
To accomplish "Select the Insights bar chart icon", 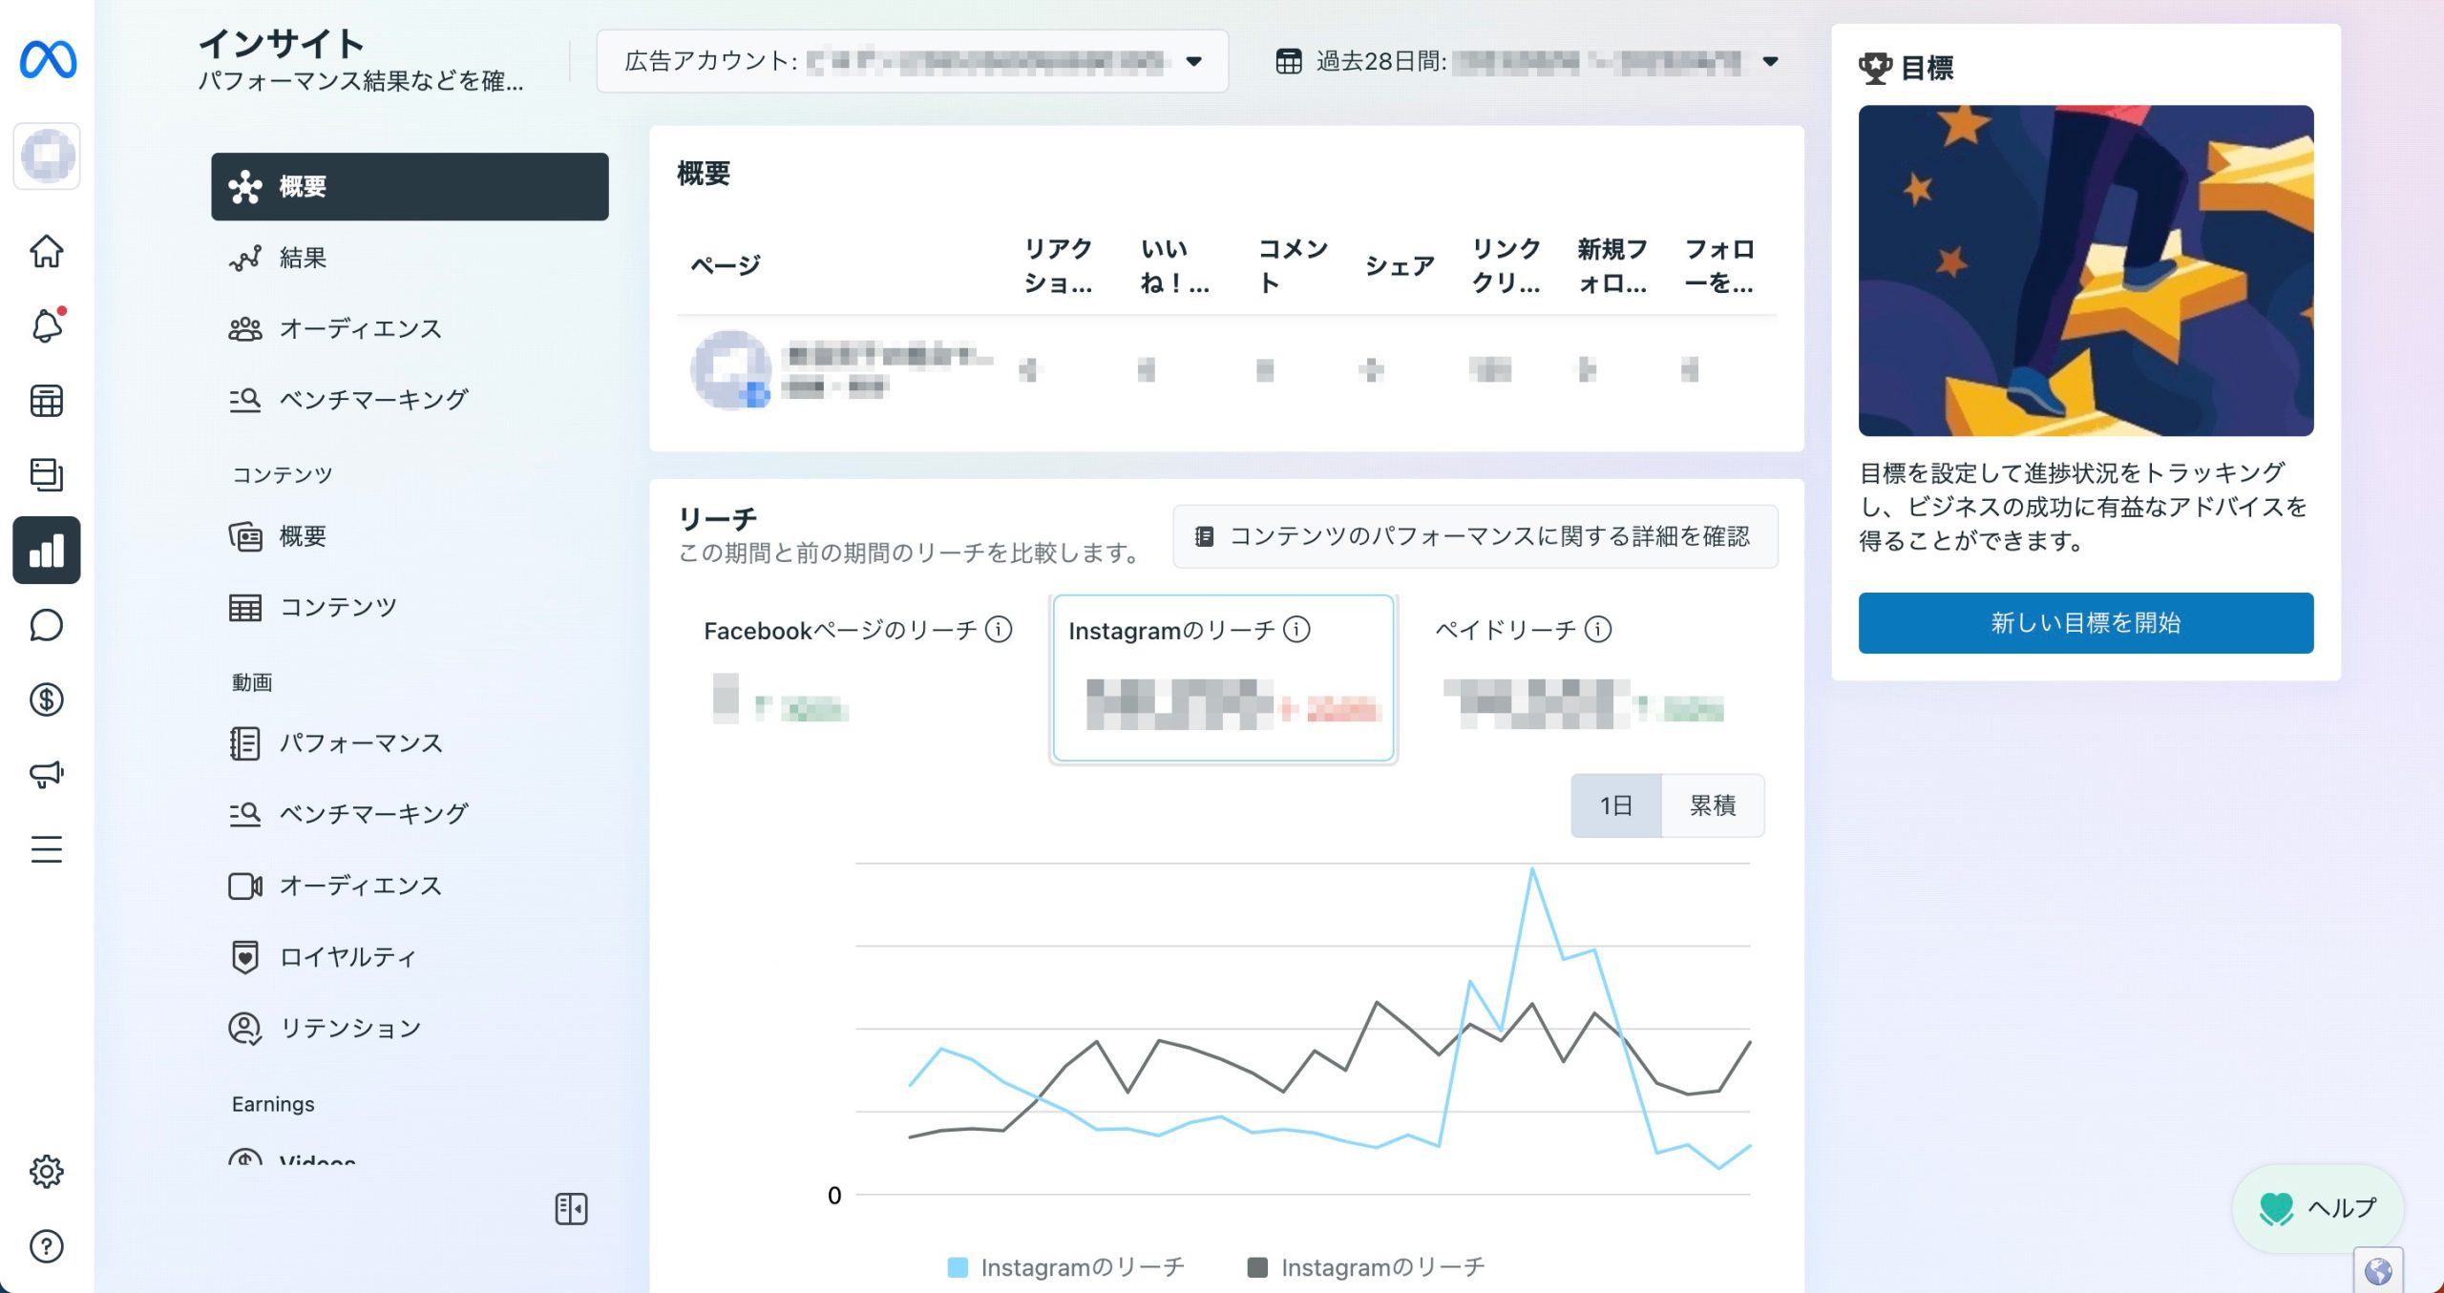I will pyautogui.click(x=46, y=551).
